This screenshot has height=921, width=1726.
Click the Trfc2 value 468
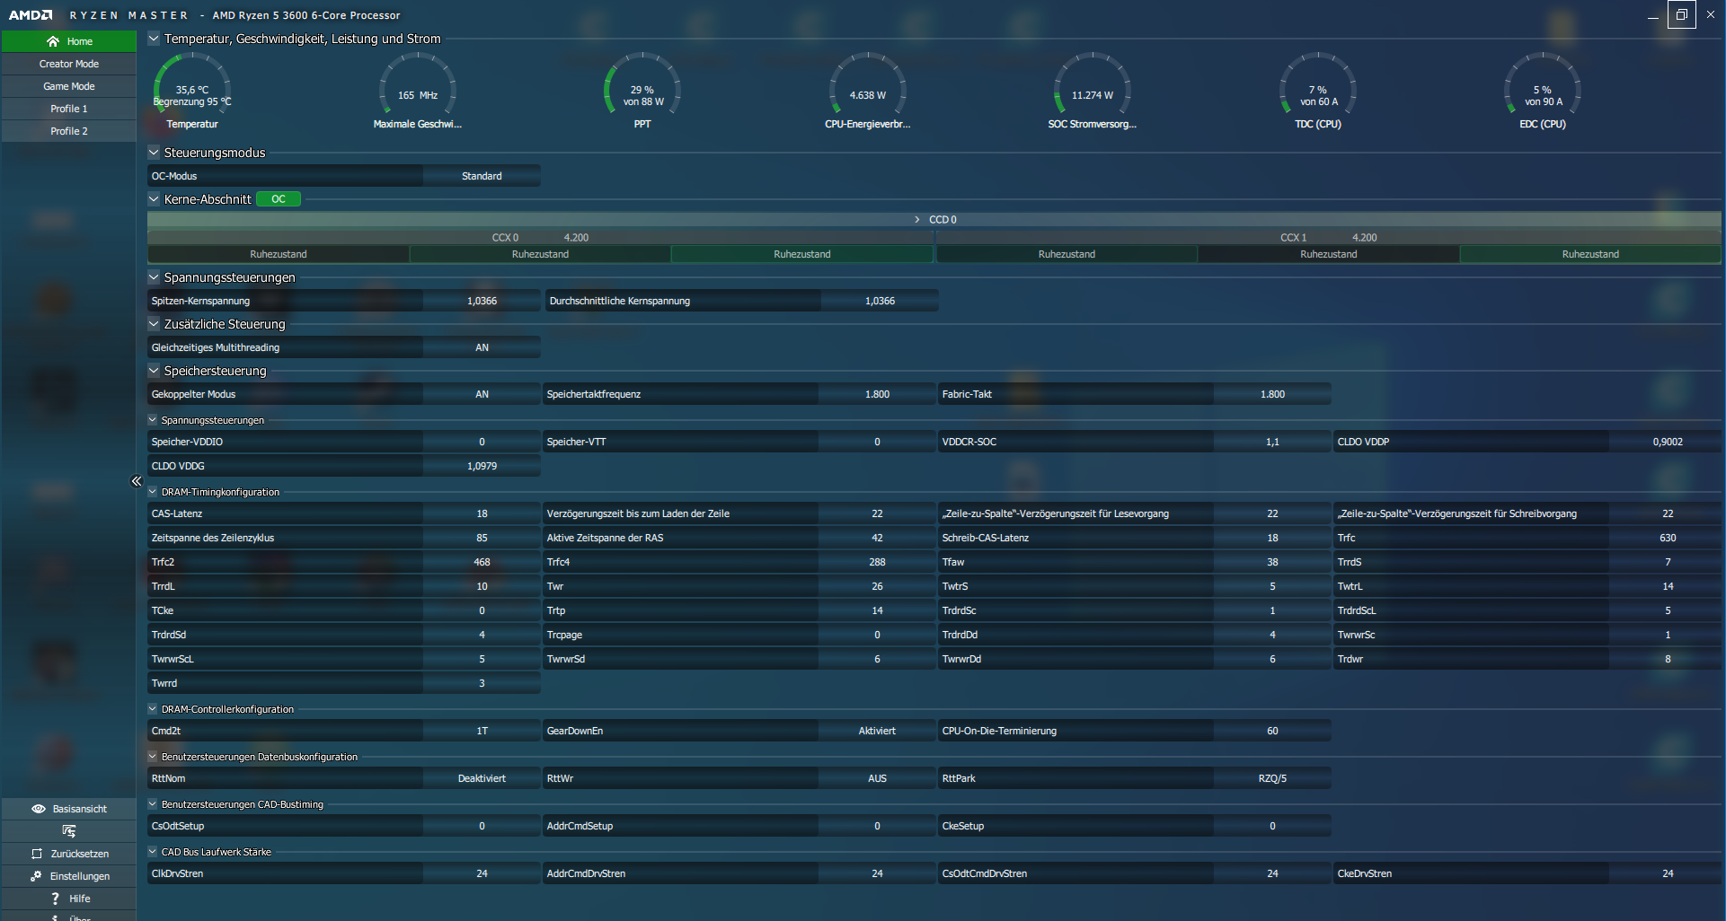482,562
